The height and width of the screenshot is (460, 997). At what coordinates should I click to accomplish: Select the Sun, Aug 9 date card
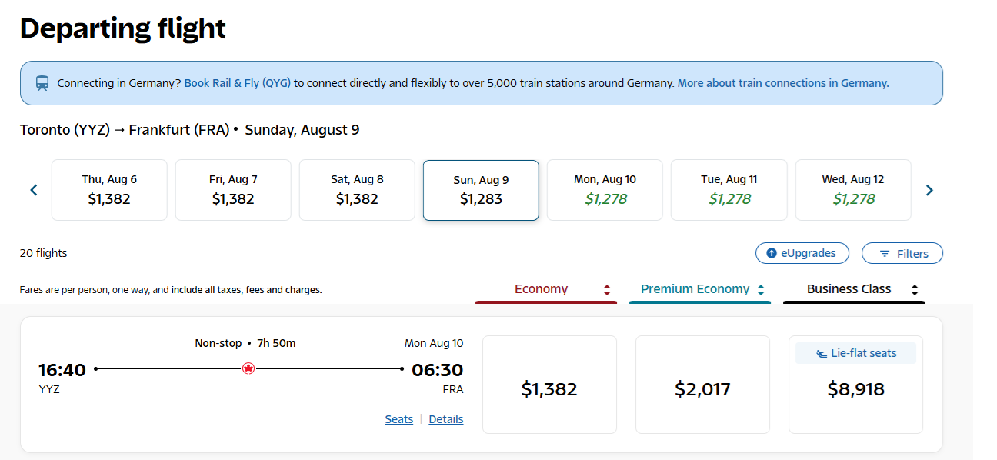pos(481,190)
